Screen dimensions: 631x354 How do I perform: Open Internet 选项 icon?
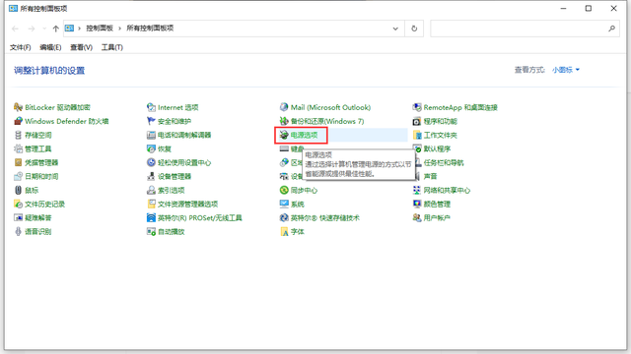point(151,107)
